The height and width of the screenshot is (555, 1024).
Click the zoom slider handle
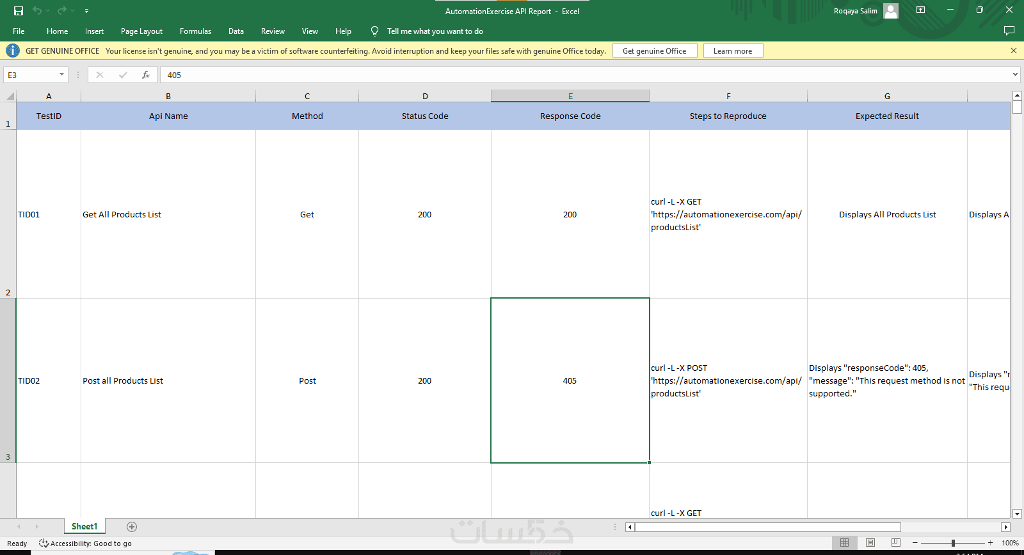[x=953, y=543]
